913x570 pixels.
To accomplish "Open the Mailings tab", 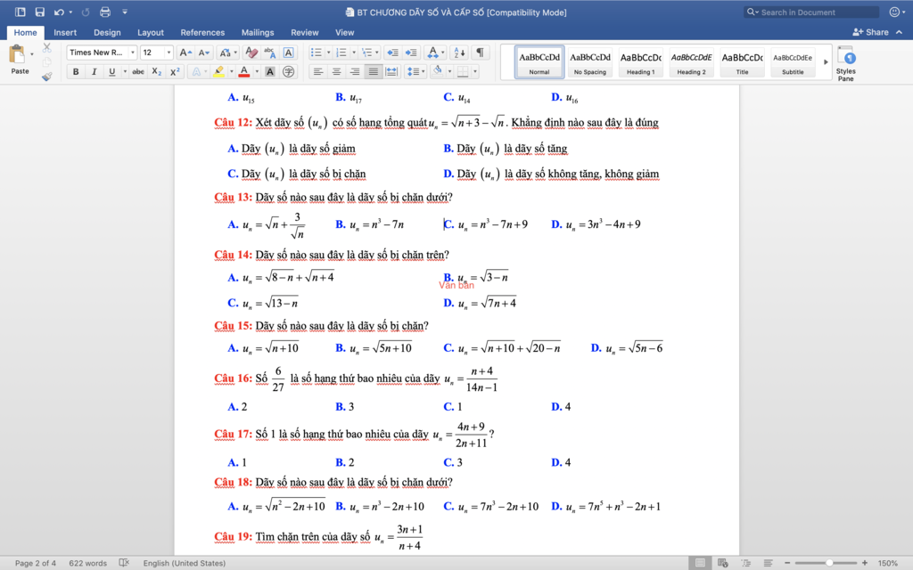I will (x=258, y=33).
